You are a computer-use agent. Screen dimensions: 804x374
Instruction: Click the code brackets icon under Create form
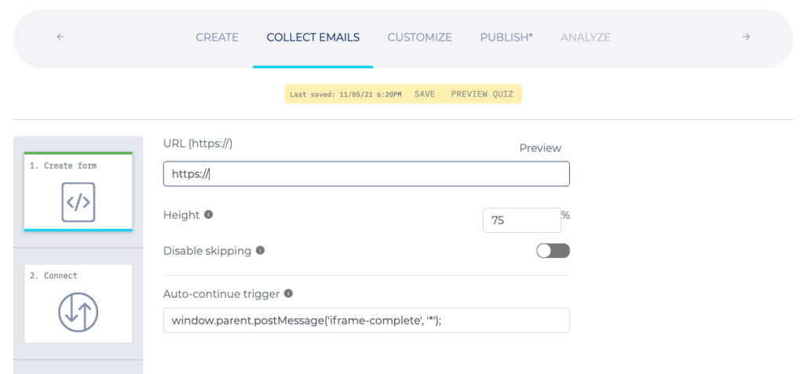78,202
